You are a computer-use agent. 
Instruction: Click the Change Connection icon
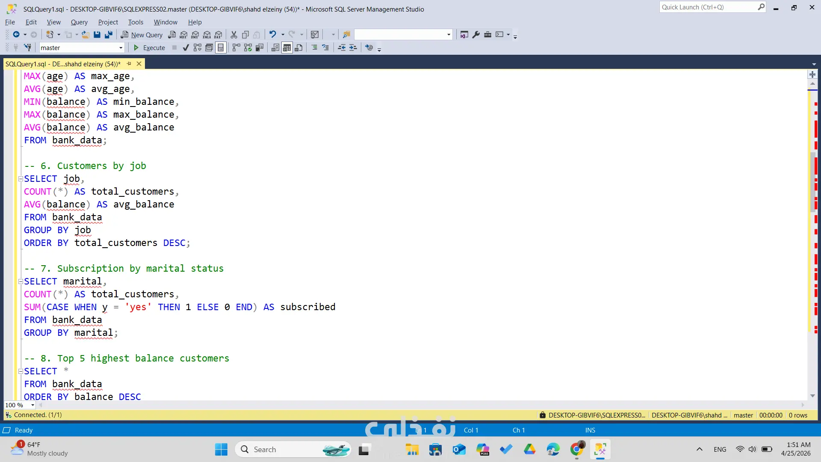coord(27,47)
